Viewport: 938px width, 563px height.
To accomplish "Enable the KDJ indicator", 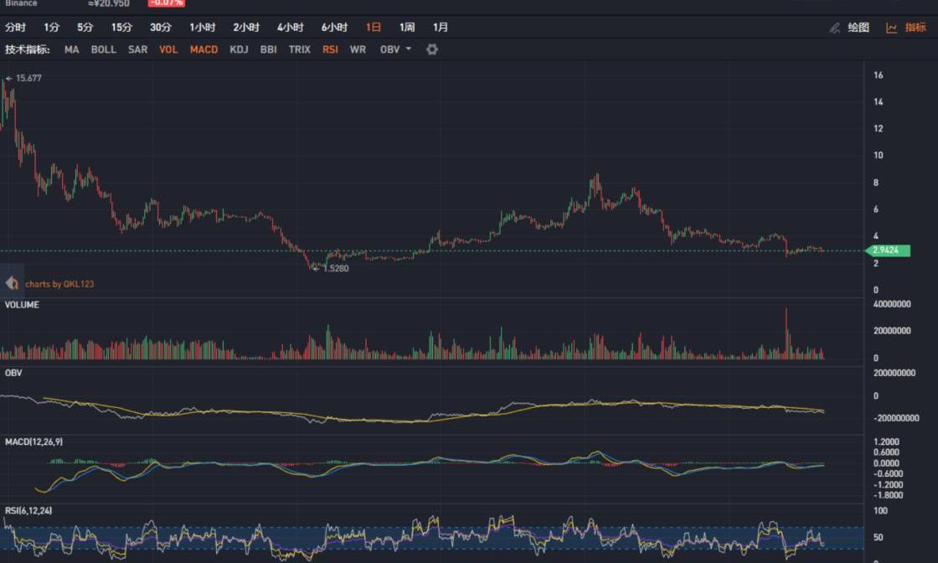I will click(x=239, y=49).
